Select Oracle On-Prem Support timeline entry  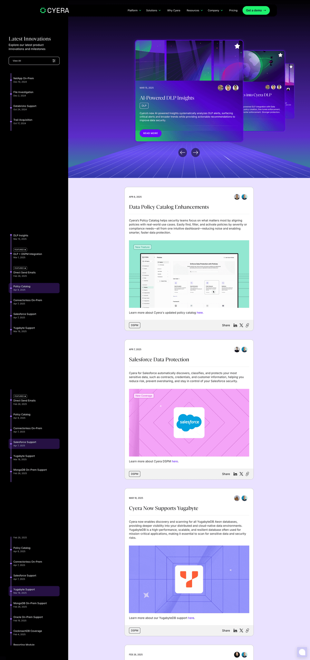28,619
